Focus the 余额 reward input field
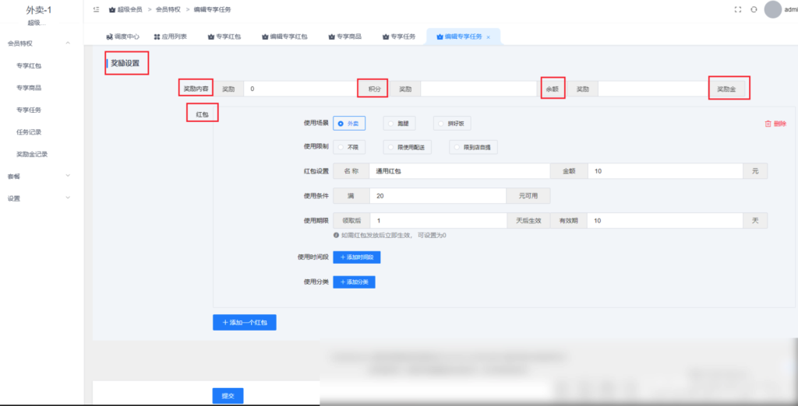This screenshot has height=406, width=798. click(478, 89)
